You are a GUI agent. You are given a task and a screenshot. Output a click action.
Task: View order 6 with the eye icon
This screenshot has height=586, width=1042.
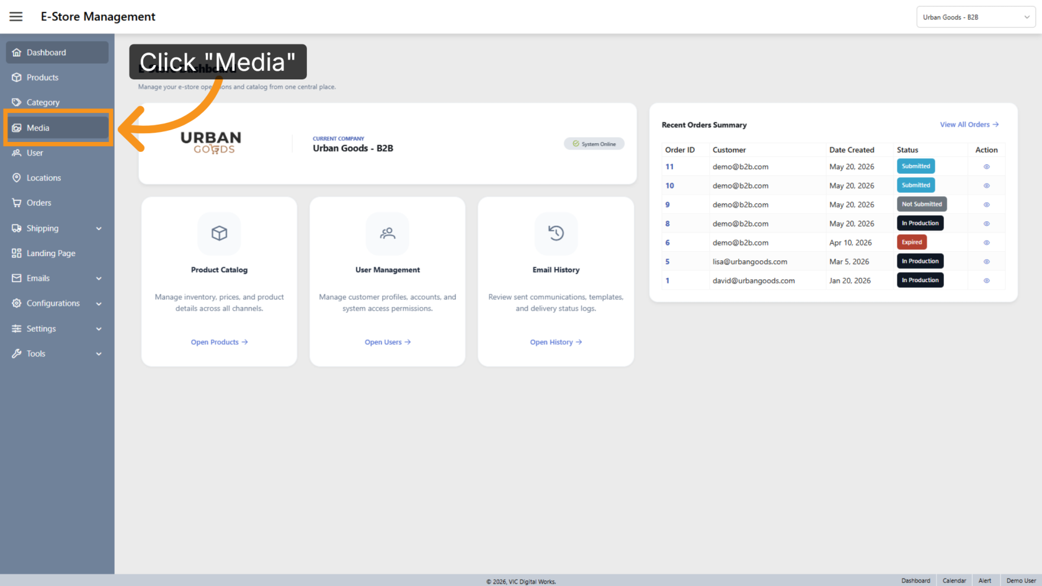tap(986, 242)
